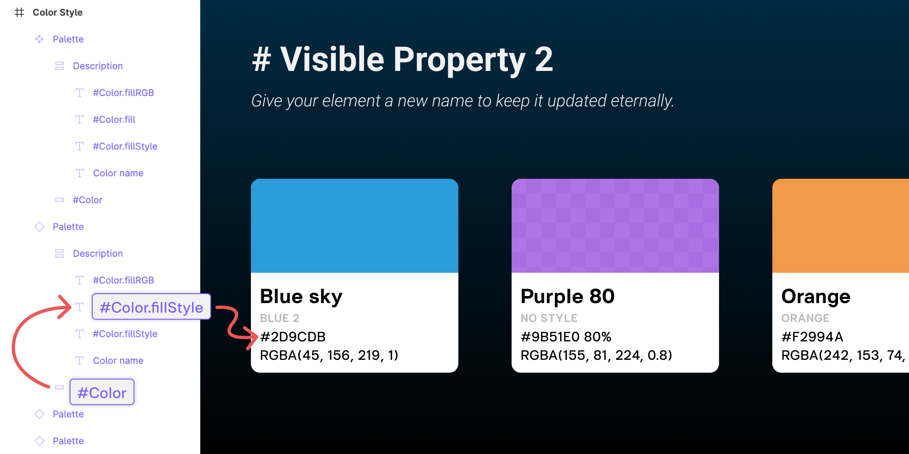Click the NO STYLE label on Purple 80
Viewport: 909px width, 454px height.
[x=549, y=318]
